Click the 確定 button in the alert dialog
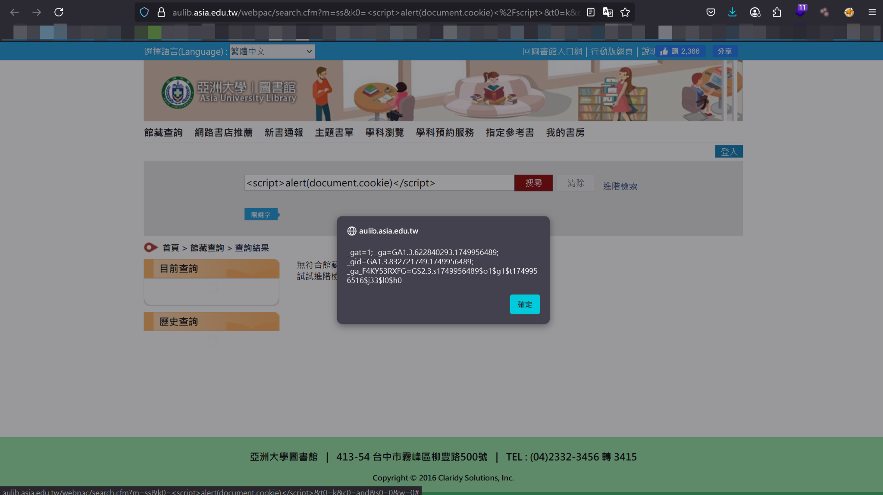Viewport: 883px width, 495px height. point(525,304)
